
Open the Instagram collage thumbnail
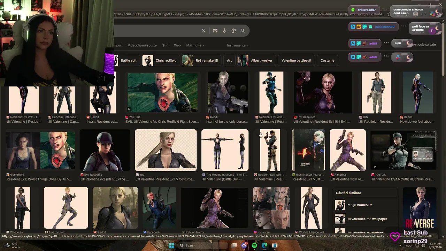pos(271,208)
